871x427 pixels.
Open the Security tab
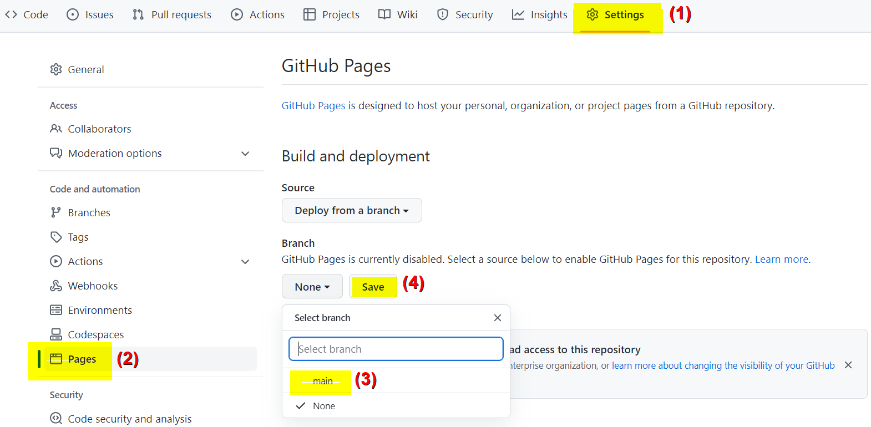(465, 15)
